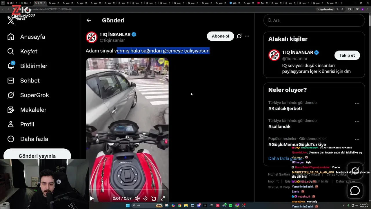Open the #GüçlüMemurGüçlüTürkiye trend
The height and width of the screenshot is (209, 371).
(x=297, y=144)
